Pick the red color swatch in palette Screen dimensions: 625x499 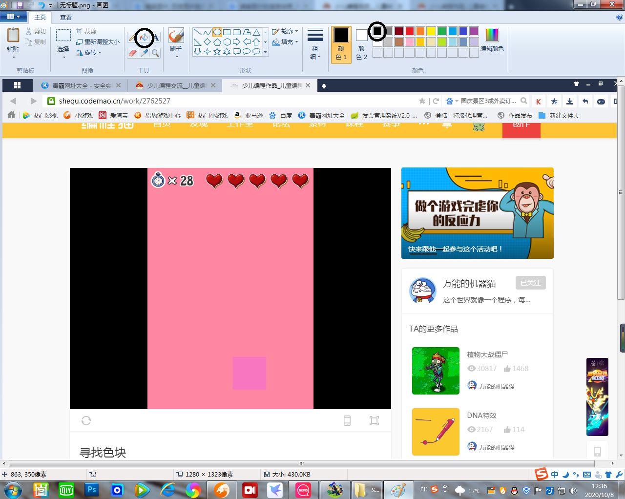[410, 31]
